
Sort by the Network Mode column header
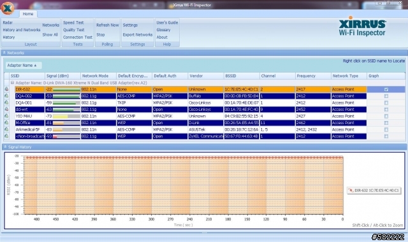(98, 76)
